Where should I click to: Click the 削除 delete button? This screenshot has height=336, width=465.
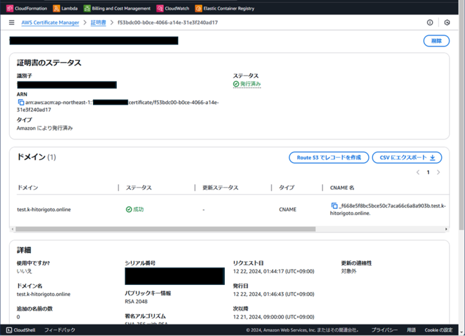point(436,41)
